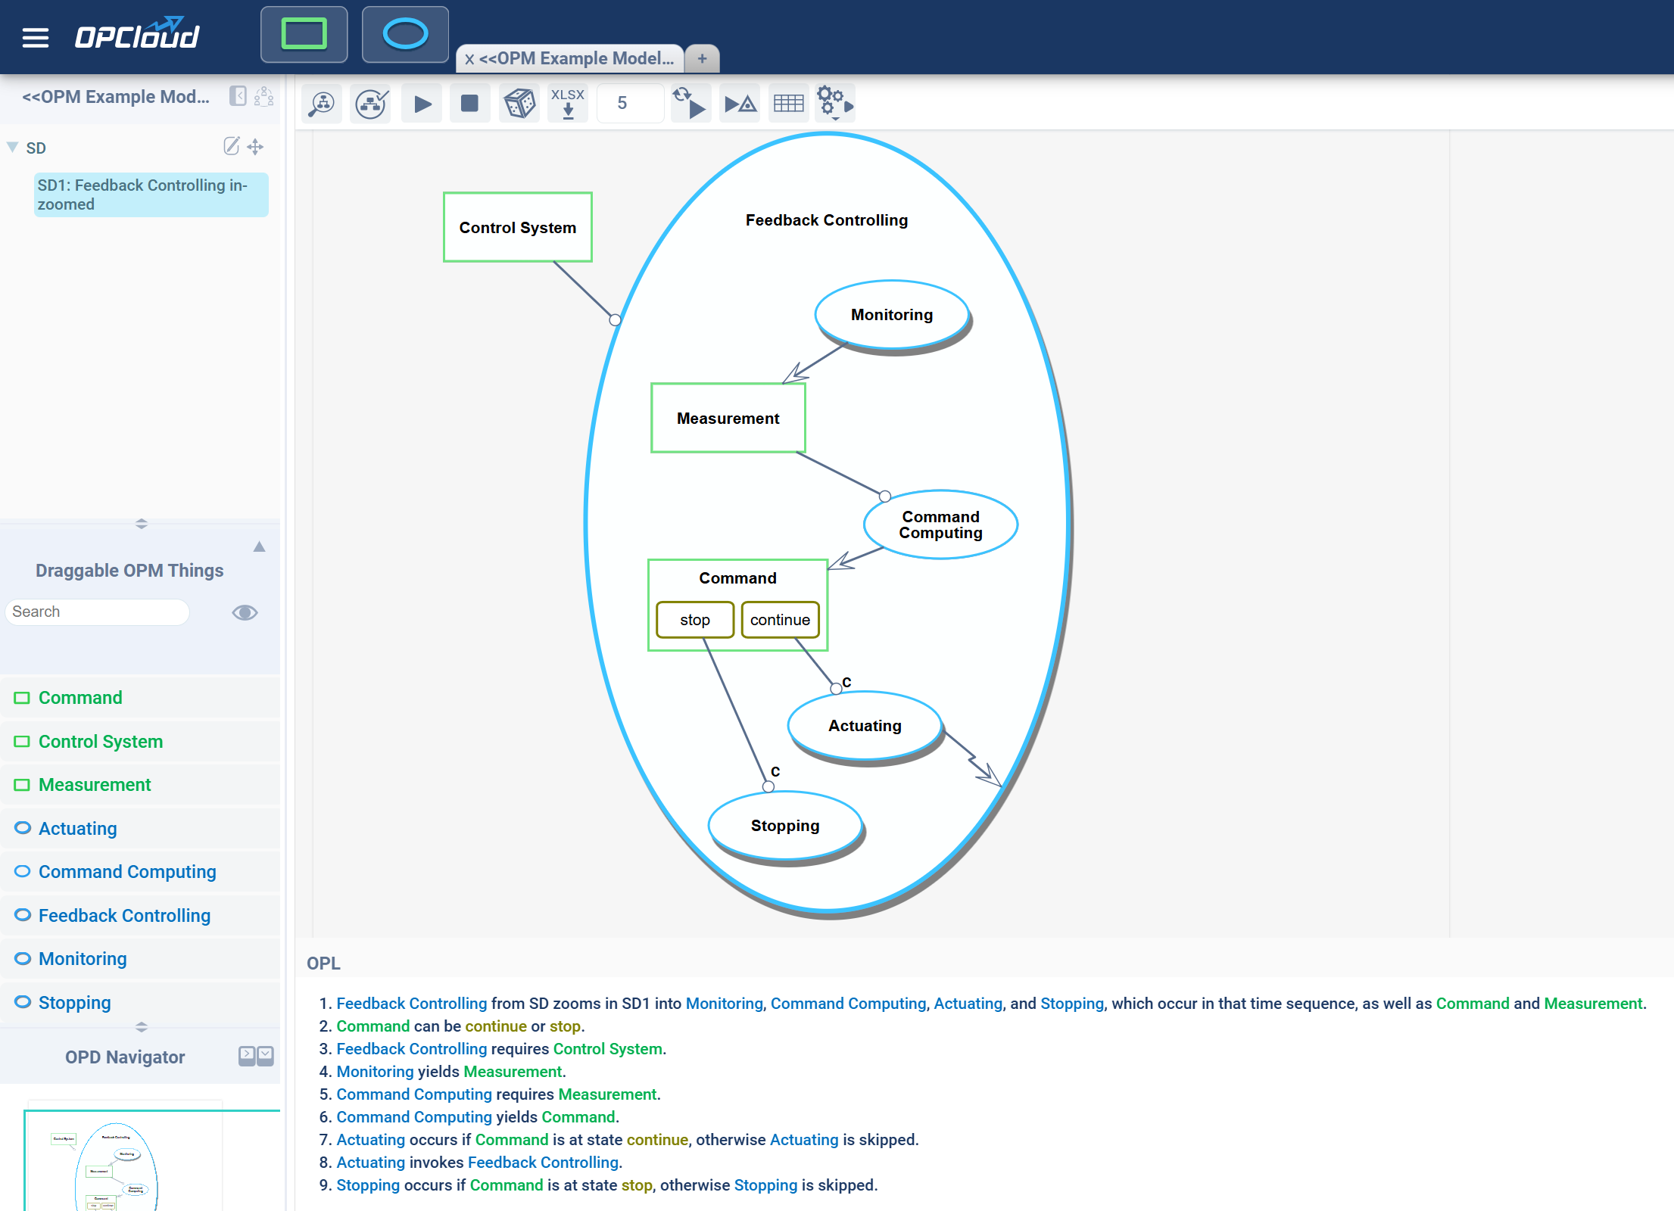The image size is (1674, 1211).
Task: Click the stop execution square button
Action: pos(469,104)
